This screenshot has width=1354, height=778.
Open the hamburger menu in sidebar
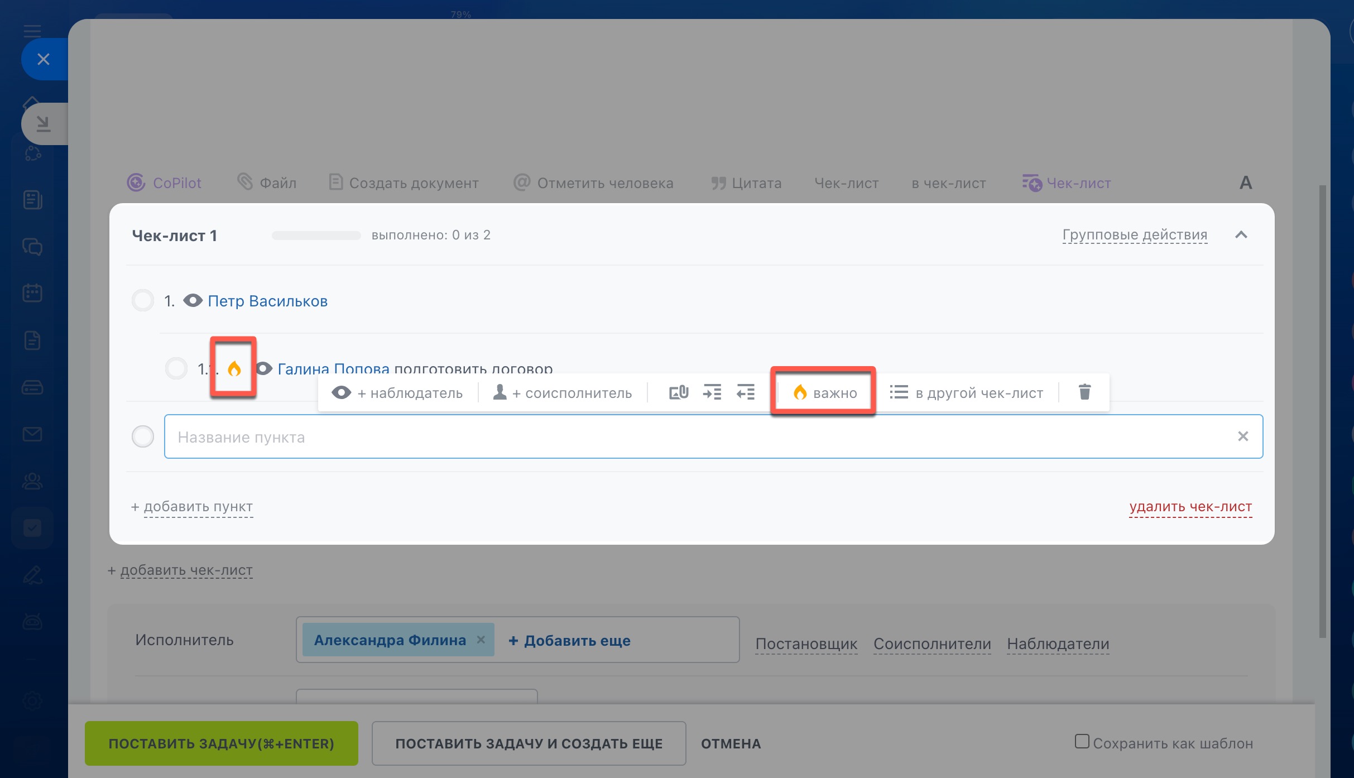click(32, 30)
